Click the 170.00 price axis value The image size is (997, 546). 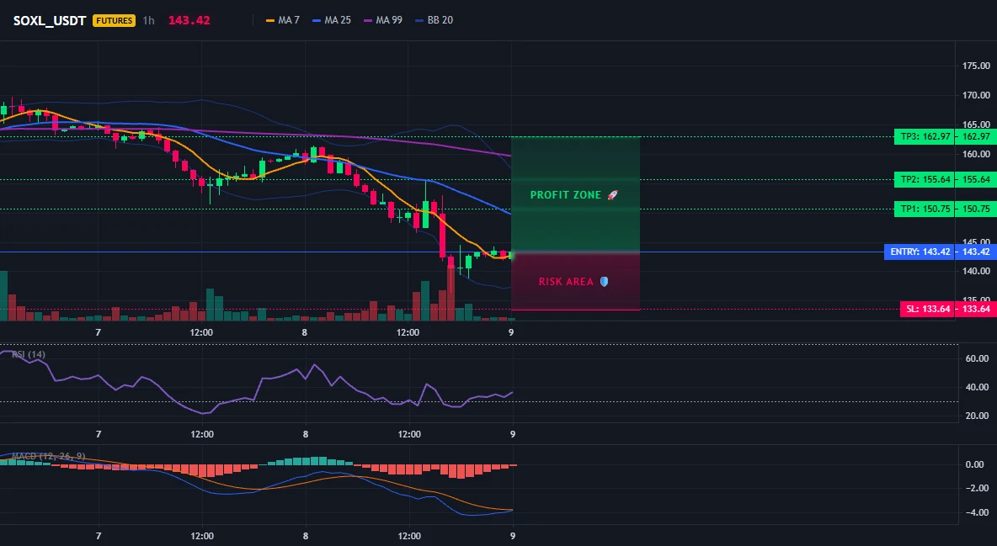[x=976, y=95]
